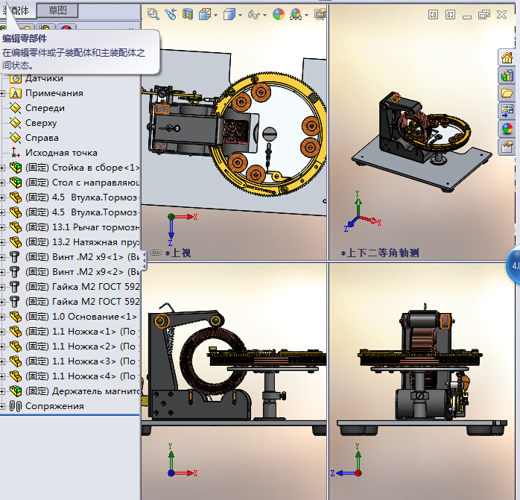Click the *上视 view label
Image resolution: width=520 pixels, height=500 pixels.
pos(178,253)
